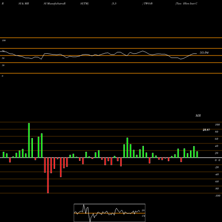Click the 'SI MunafaSutraR' header text
This screenshot has width=222, height=222.
tap(55, 4)
